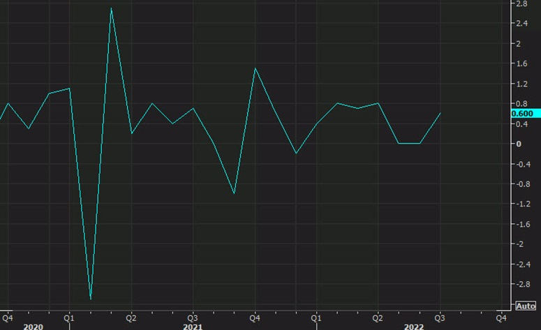Viewport: 541px width, 330px height.
Task: Click the 0 y-axis label
Action: (519, 144)
